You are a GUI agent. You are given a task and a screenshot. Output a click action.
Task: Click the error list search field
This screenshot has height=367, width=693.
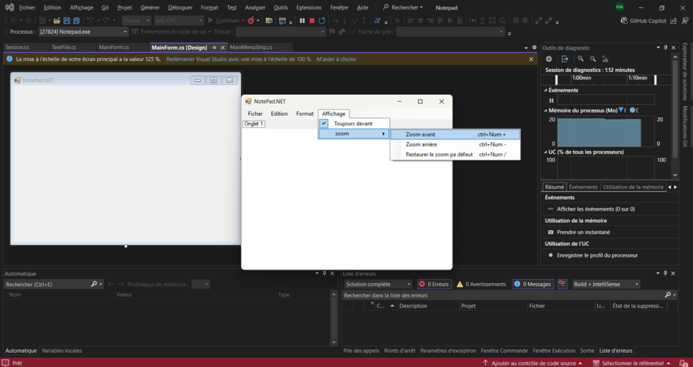[x=501, y=295]
